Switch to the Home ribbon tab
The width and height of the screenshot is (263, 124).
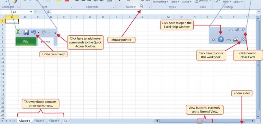[45, 42]
